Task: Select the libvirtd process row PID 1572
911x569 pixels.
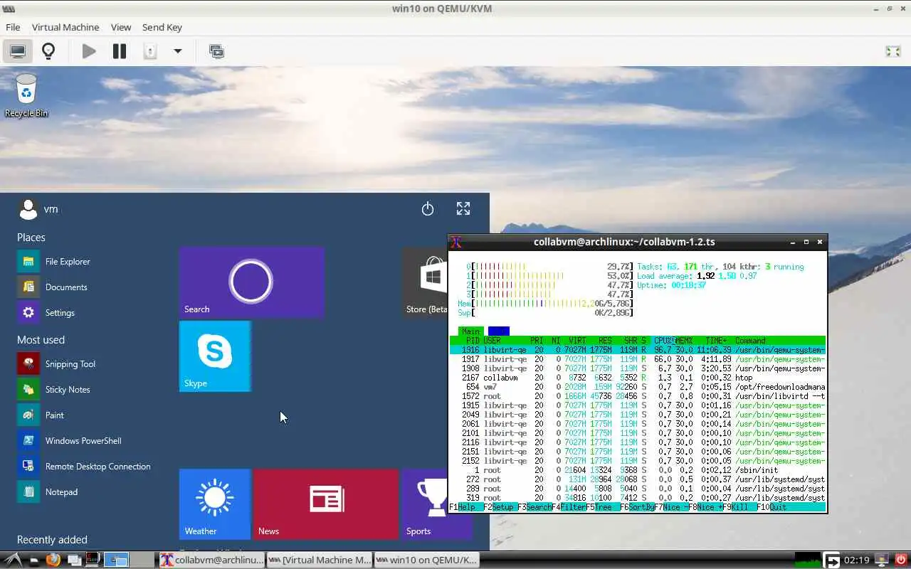Action: pyautogui.click(x=638, y=396)
